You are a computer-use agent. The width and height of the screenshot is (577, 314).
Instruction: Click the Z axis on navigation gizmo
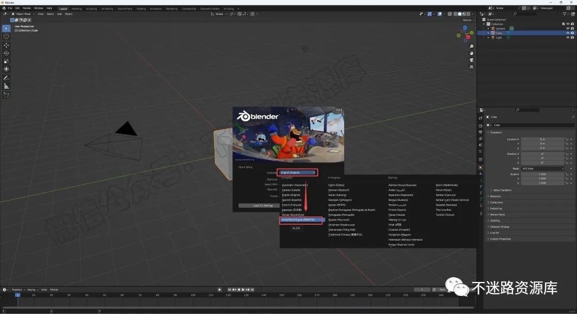pos(465,28)
